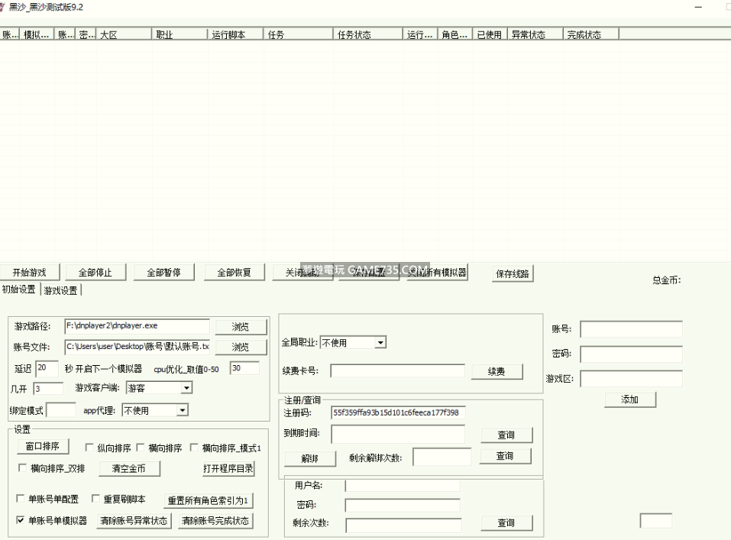Sort by the 职业 column header
This screenshot has width=731, height=540.
[180, 34]
